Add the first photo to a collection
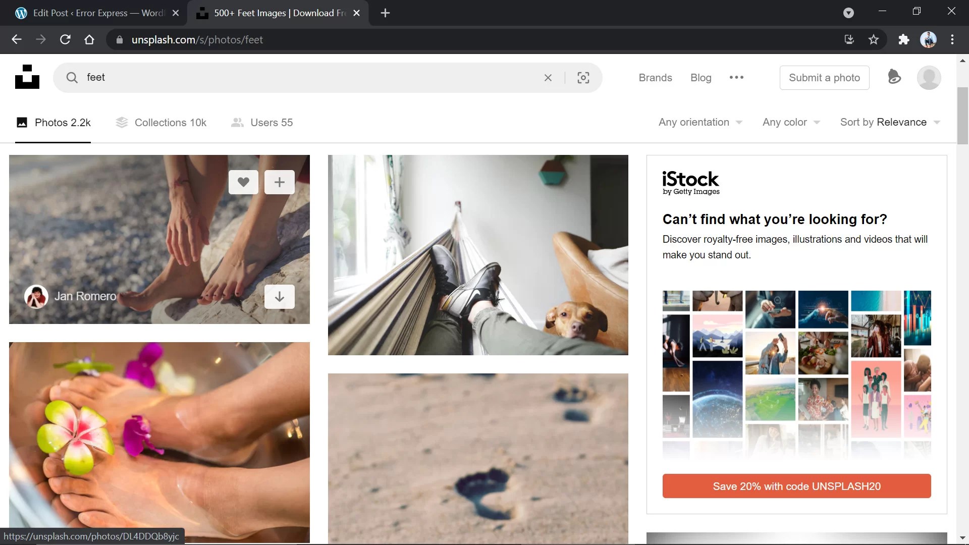 (x=279, y=182)
